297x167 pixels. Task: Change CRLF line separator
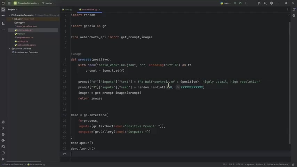click(232, 165)
